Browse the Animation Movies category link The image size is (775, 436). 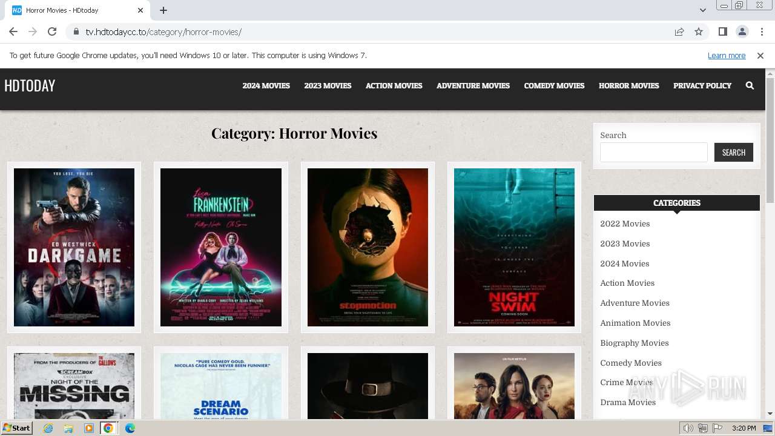click(x=635, y=323)
